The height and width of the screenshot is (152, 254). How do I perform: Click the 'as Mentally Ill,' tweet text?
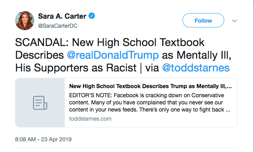pyautogui.click(x=196, y=55)
